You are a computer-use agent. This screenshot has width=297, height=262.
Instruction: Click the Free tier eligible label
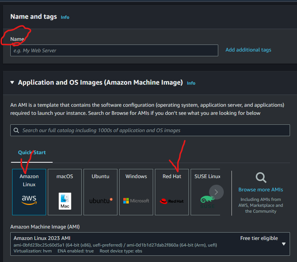pyautogui.click(x=259, y=238)
